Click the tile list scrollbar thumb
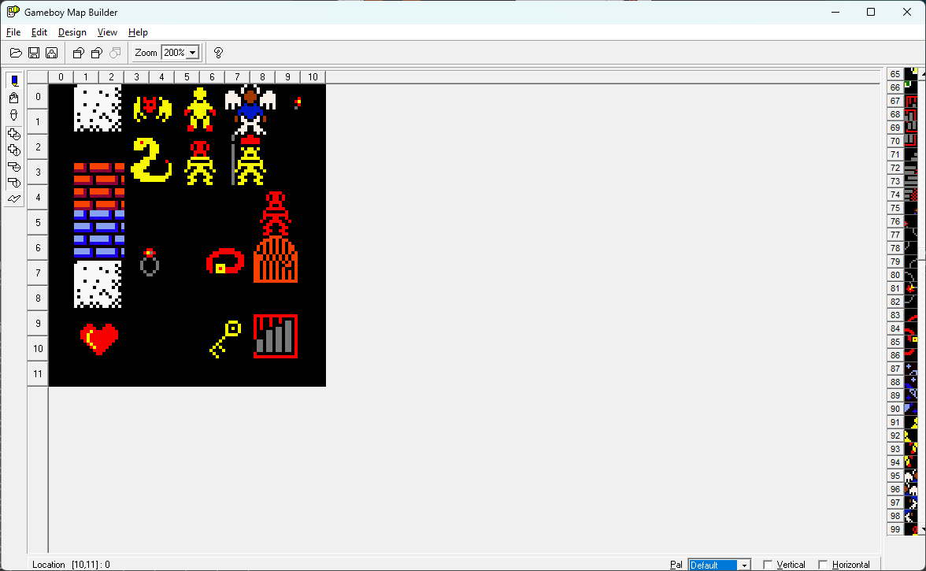Viewport: 926px width, 571px height. pos(923,255)
